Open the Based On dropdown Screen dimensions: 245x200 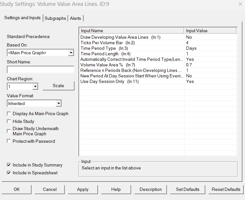[71, 53]
